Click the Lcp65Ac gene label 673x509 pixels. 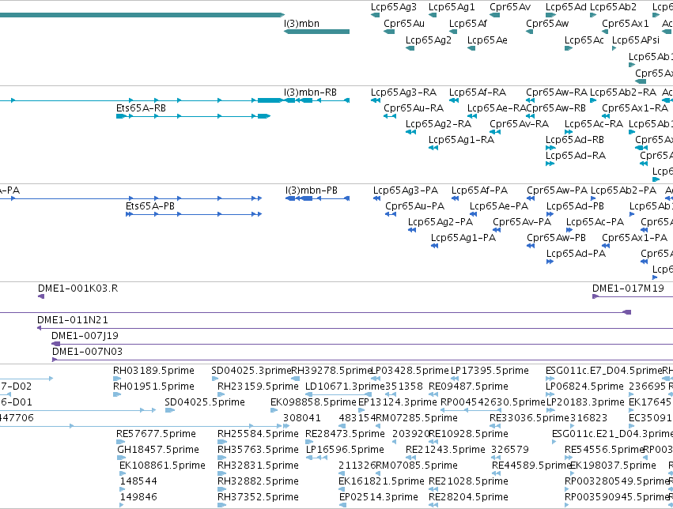[x=584, y=40]
